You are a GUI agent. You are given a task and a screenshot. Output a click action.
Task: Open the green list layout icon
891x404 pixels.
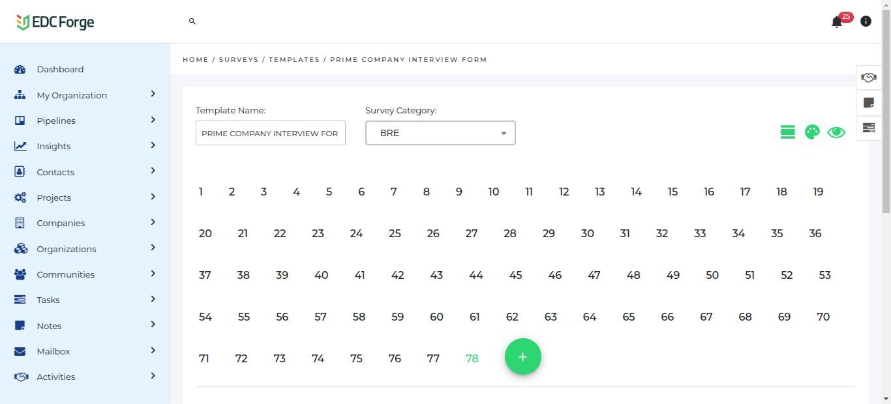(787, 132)
